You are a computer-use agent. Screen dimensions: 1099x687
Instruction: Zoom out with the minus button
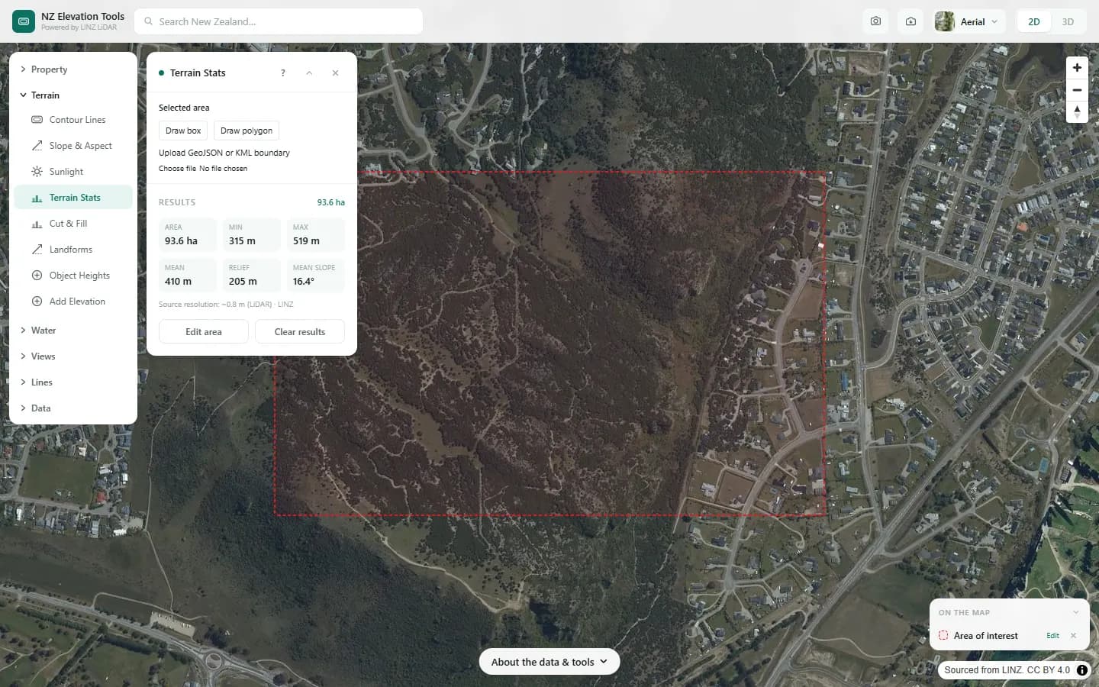click(1077, 90)
